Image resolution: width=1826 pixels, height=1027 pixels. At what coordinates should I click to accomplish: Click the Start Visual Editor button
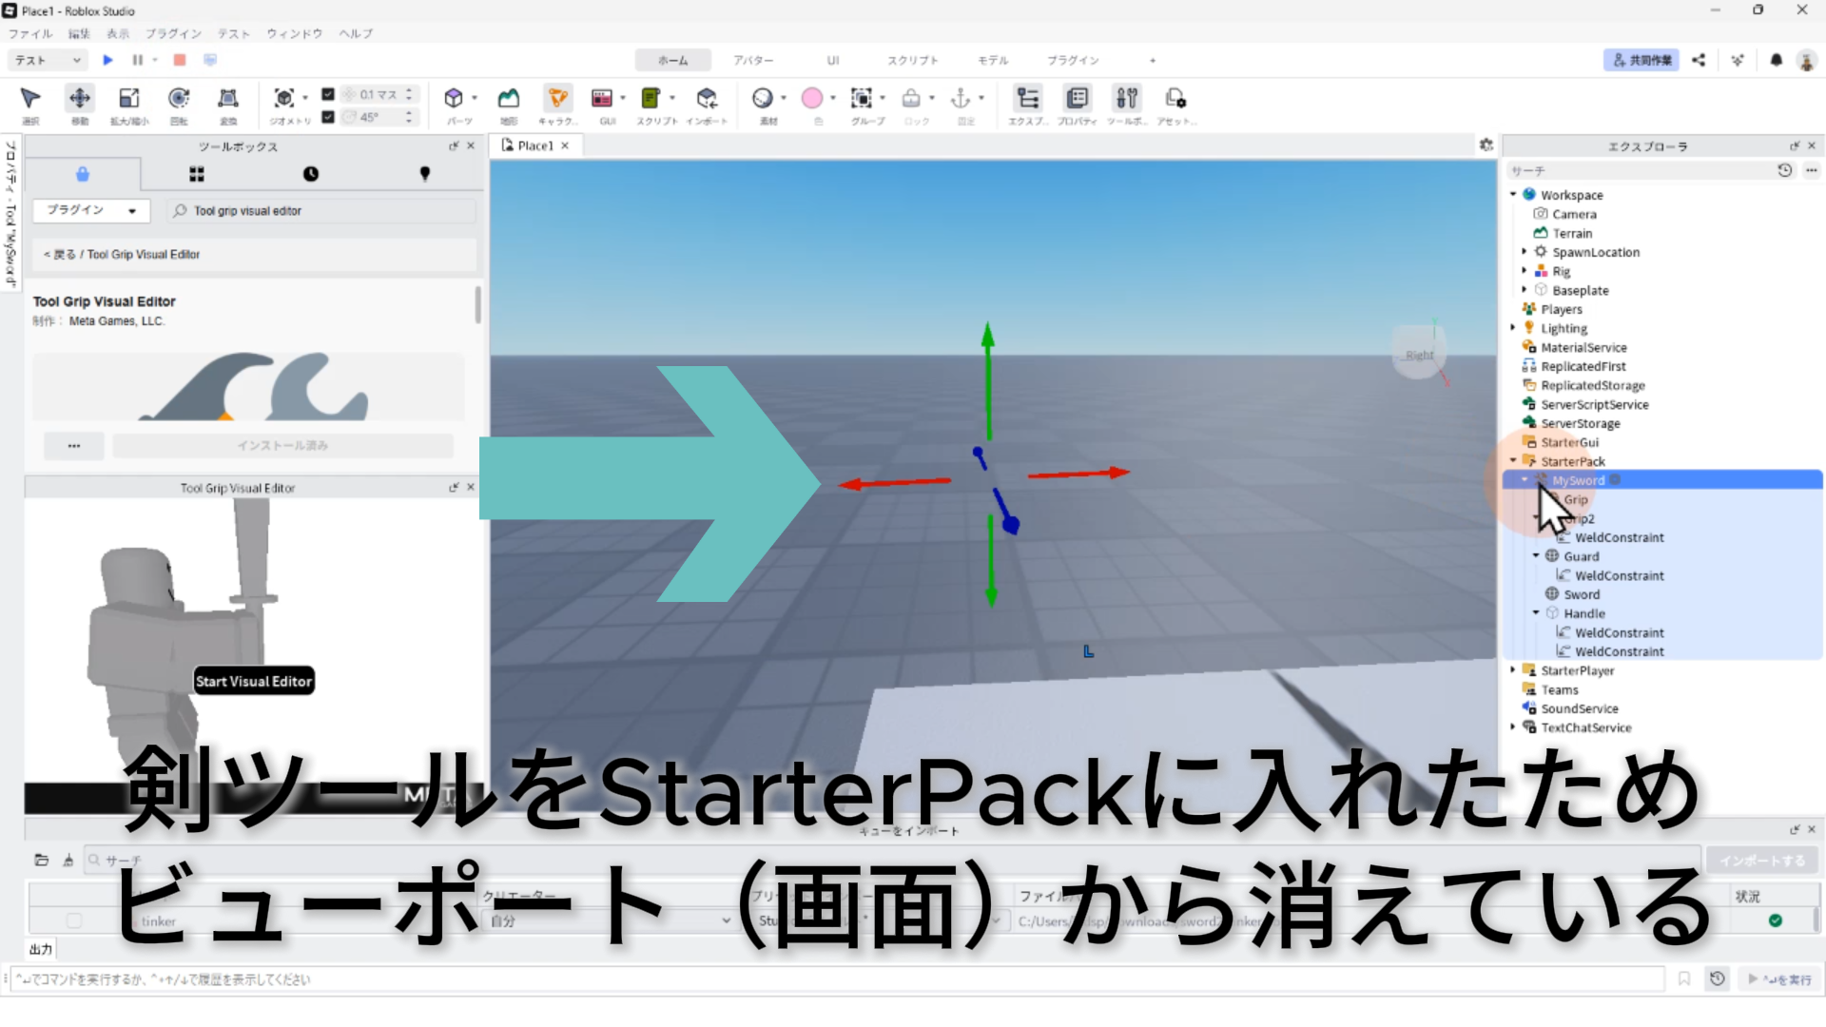(254, 681)
